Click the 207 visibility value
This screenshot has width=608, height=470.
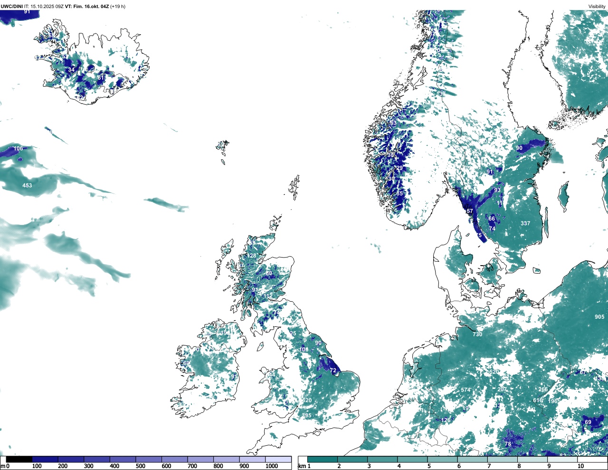click(502, 389)
